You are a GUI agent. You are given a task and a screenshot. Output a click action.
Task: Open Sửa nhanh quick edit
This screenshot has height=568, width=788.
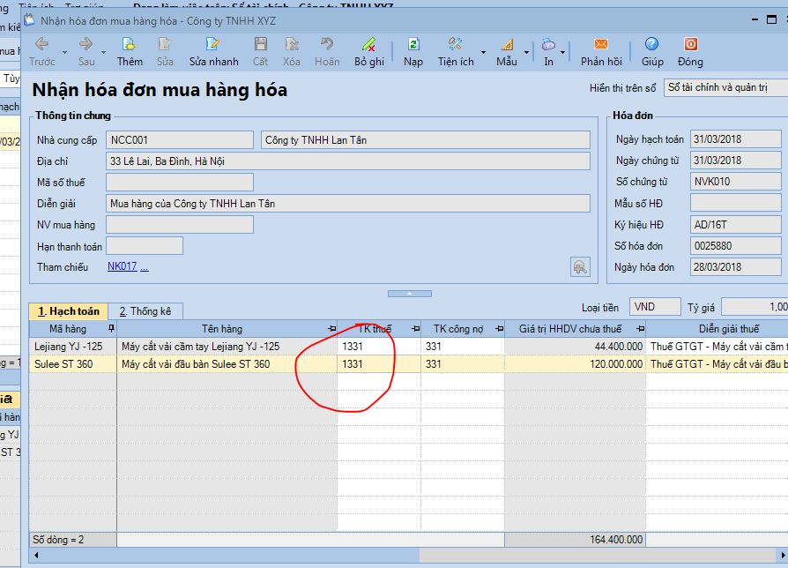213,51
